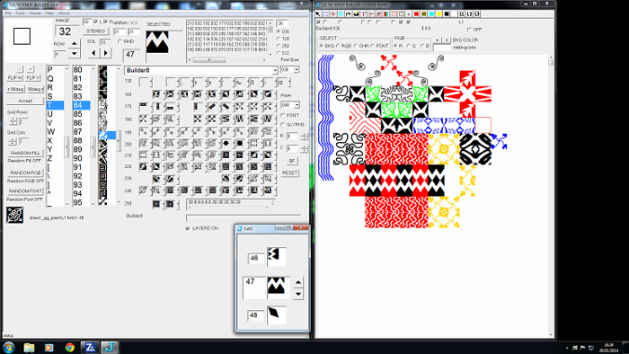Click the C value spinner

click(304, 149)
